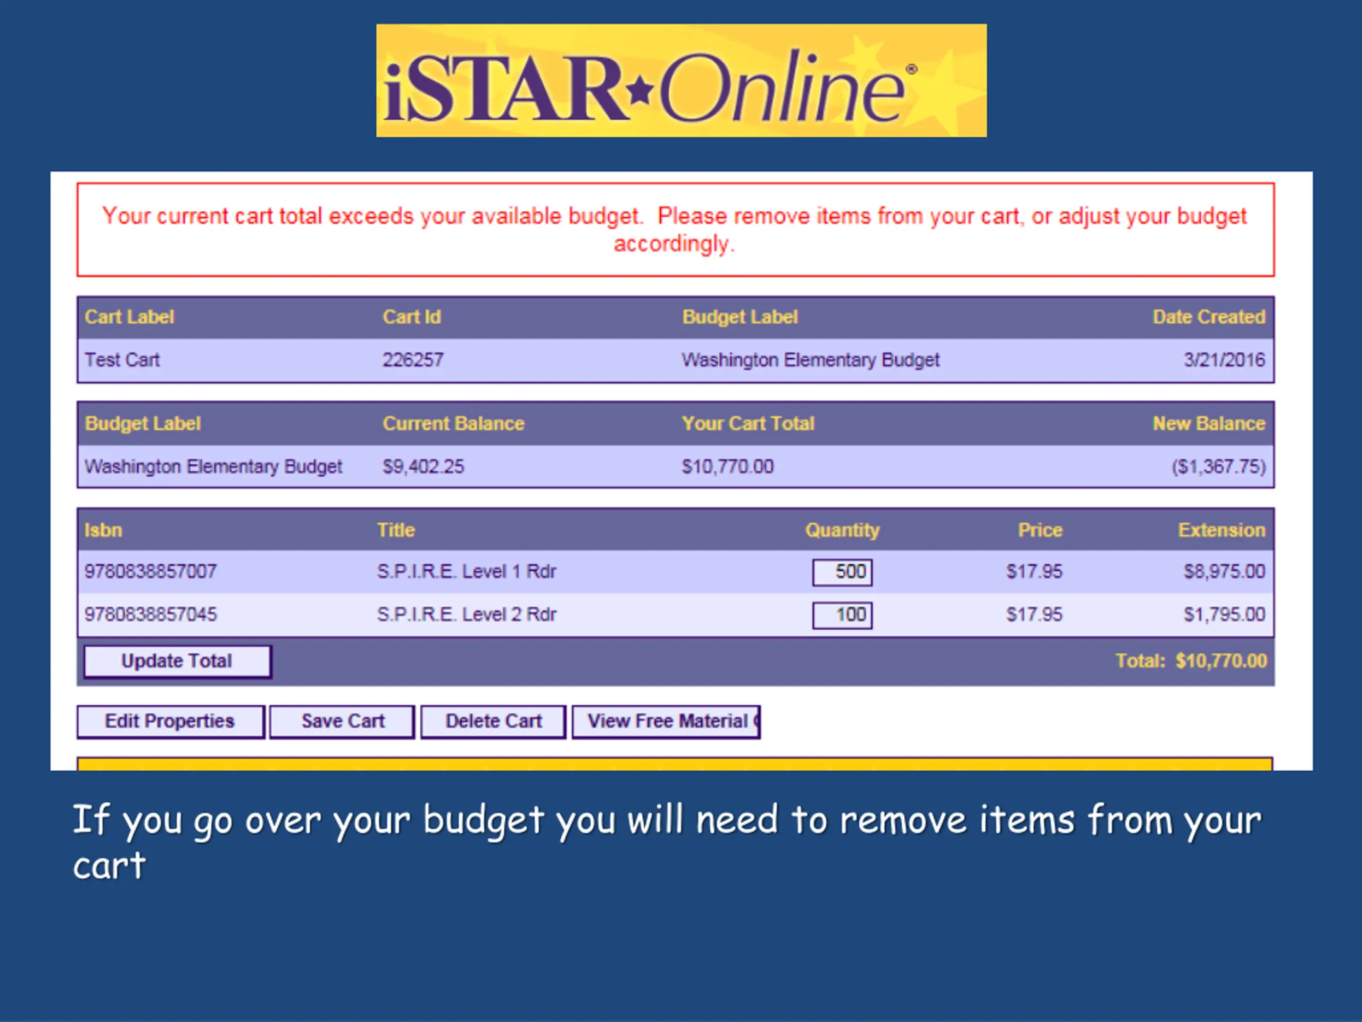
Task: Click the Test Cart label value
Action: 122,360
